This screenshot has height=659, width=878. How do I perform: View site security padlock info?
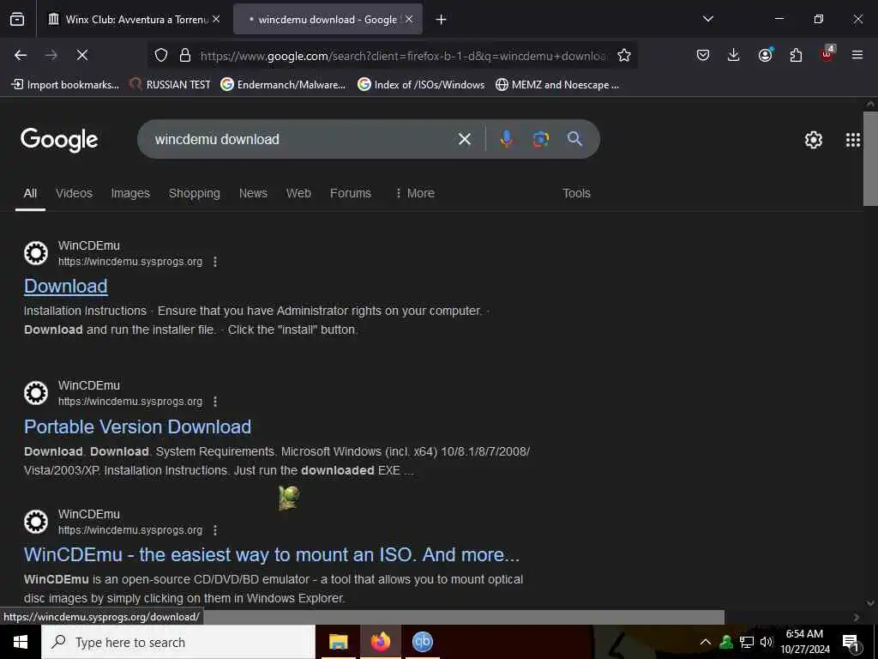point(185,55)
